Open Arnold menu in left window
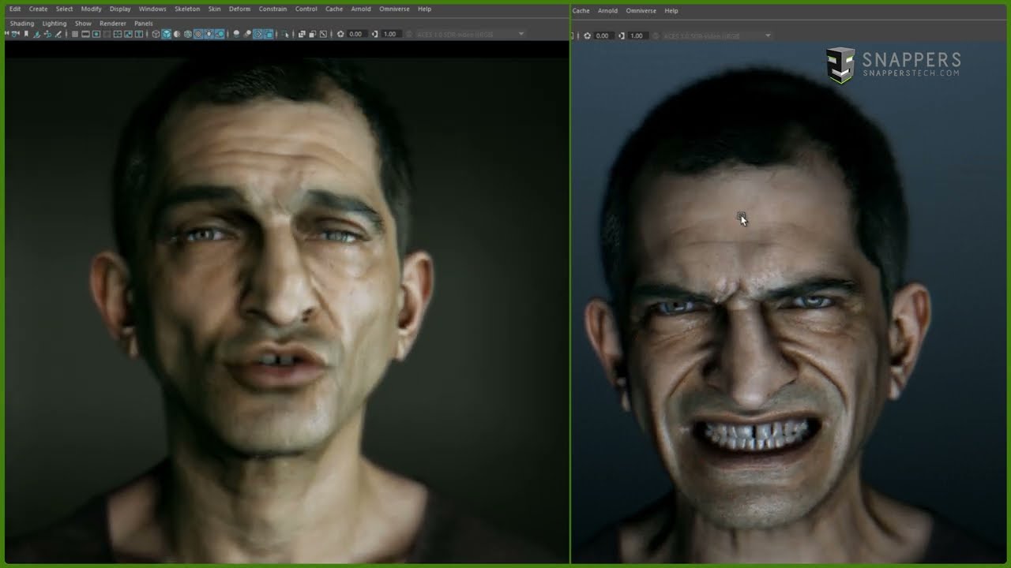Screen dimensions: 1011x568 361,9
